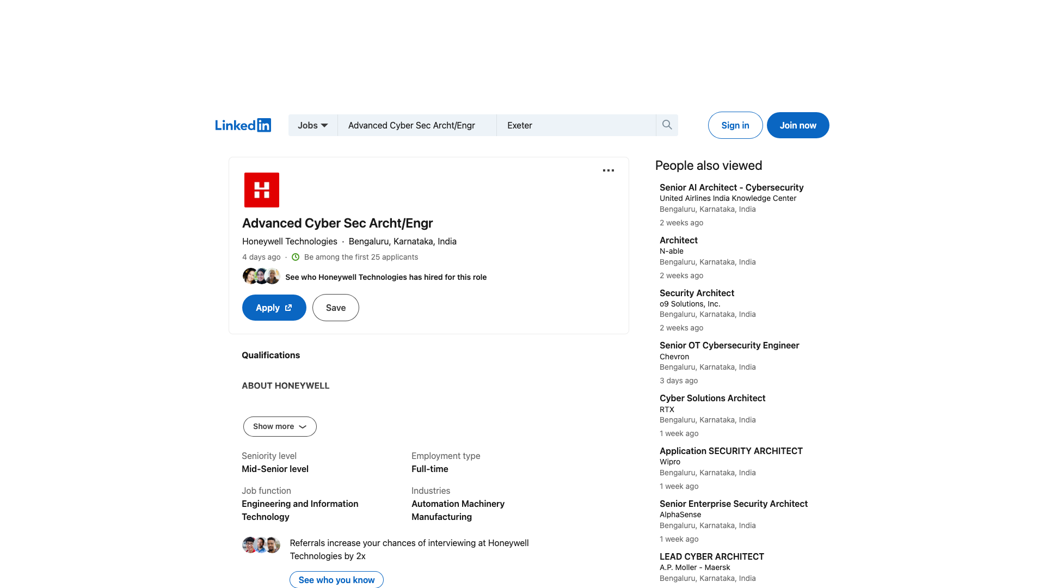Click the job title search field
The image size is (1045, 588).
tap(417, 125)
